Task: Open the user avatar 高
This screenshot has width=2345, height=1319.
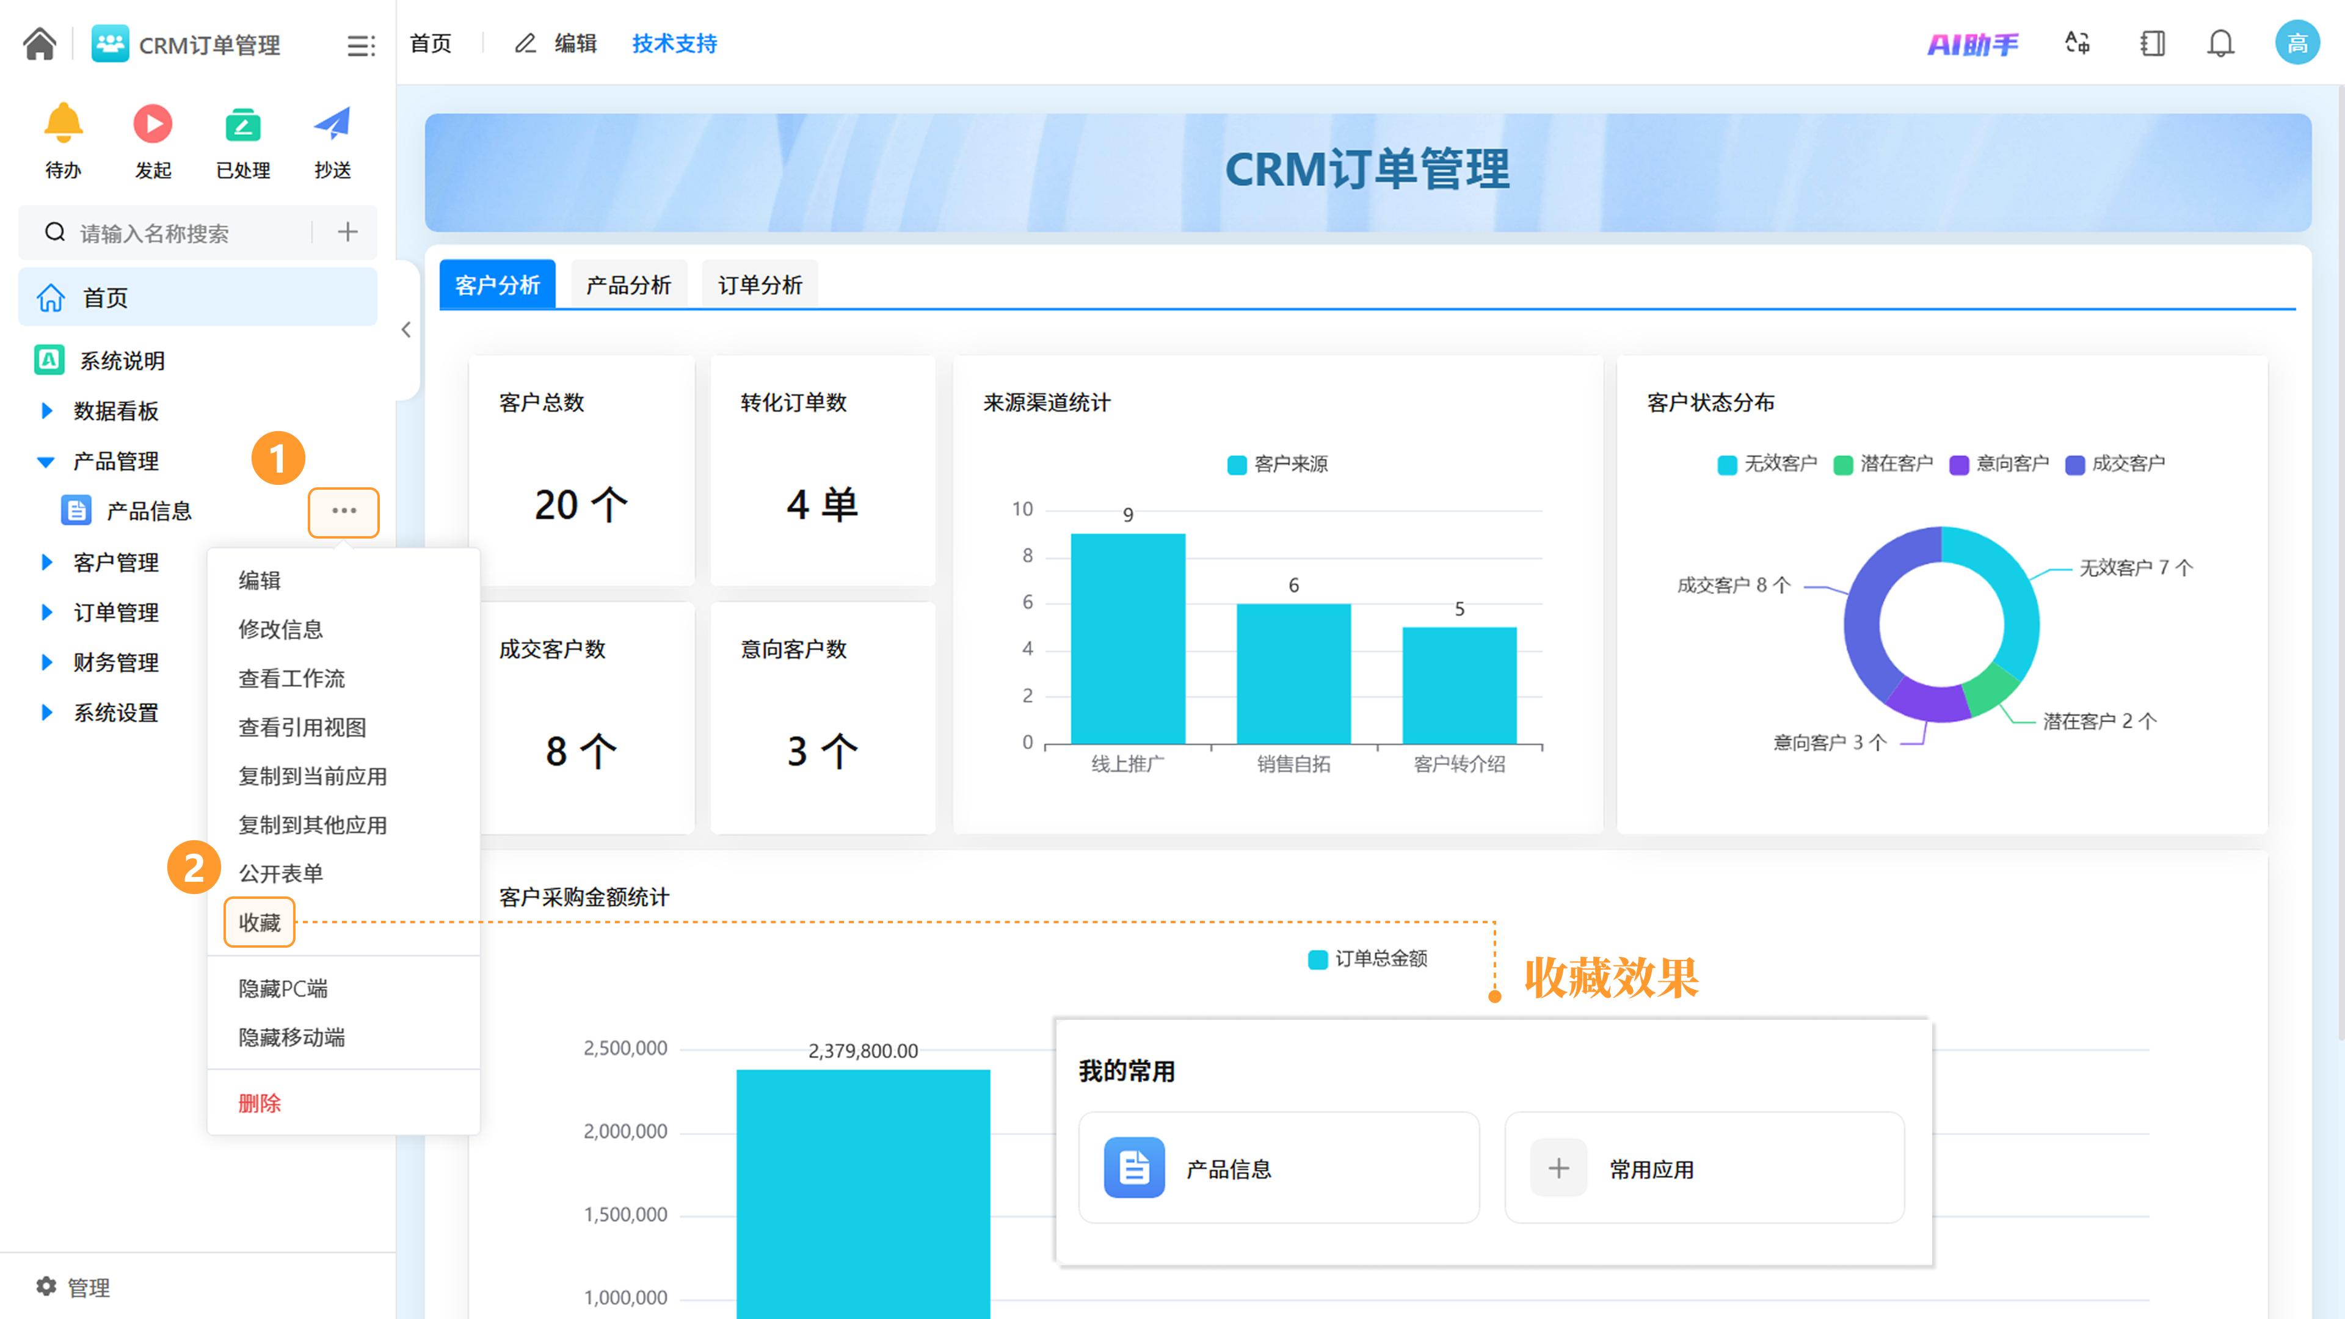Action: click(x=2297, y=43)
